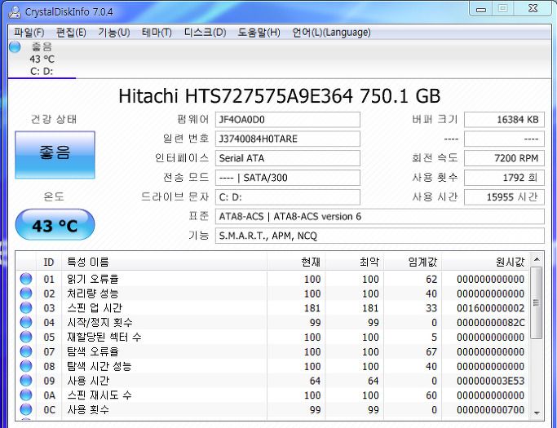
Task: Click the ID column header
Action: point(49,263)
